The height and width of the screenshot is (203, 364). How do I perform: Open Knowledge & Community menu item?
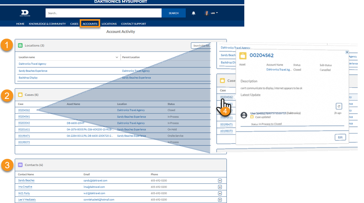click(x=47, y=24)
